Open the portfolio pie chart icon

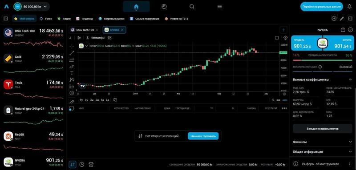click(x=164, y=7)
